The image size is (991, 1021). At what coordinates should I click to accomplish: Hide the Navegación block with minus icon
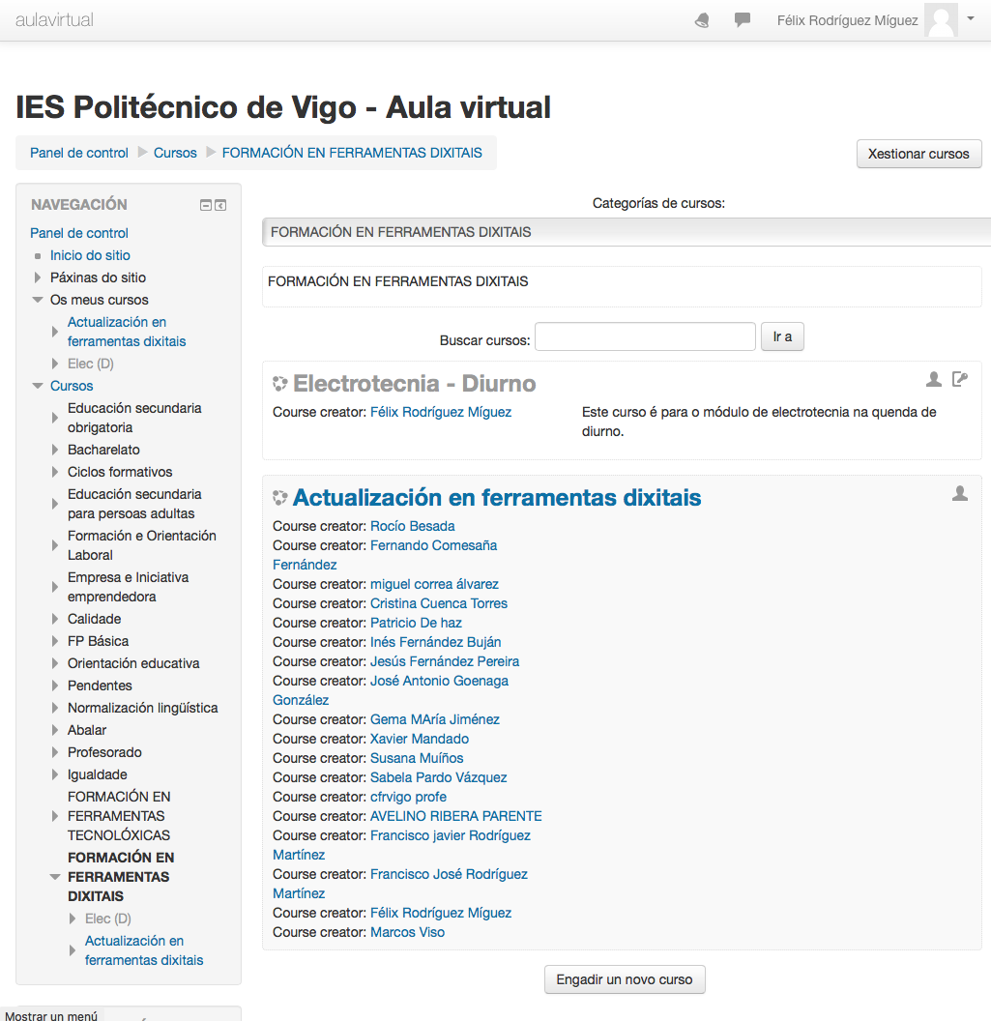[205, 205]
